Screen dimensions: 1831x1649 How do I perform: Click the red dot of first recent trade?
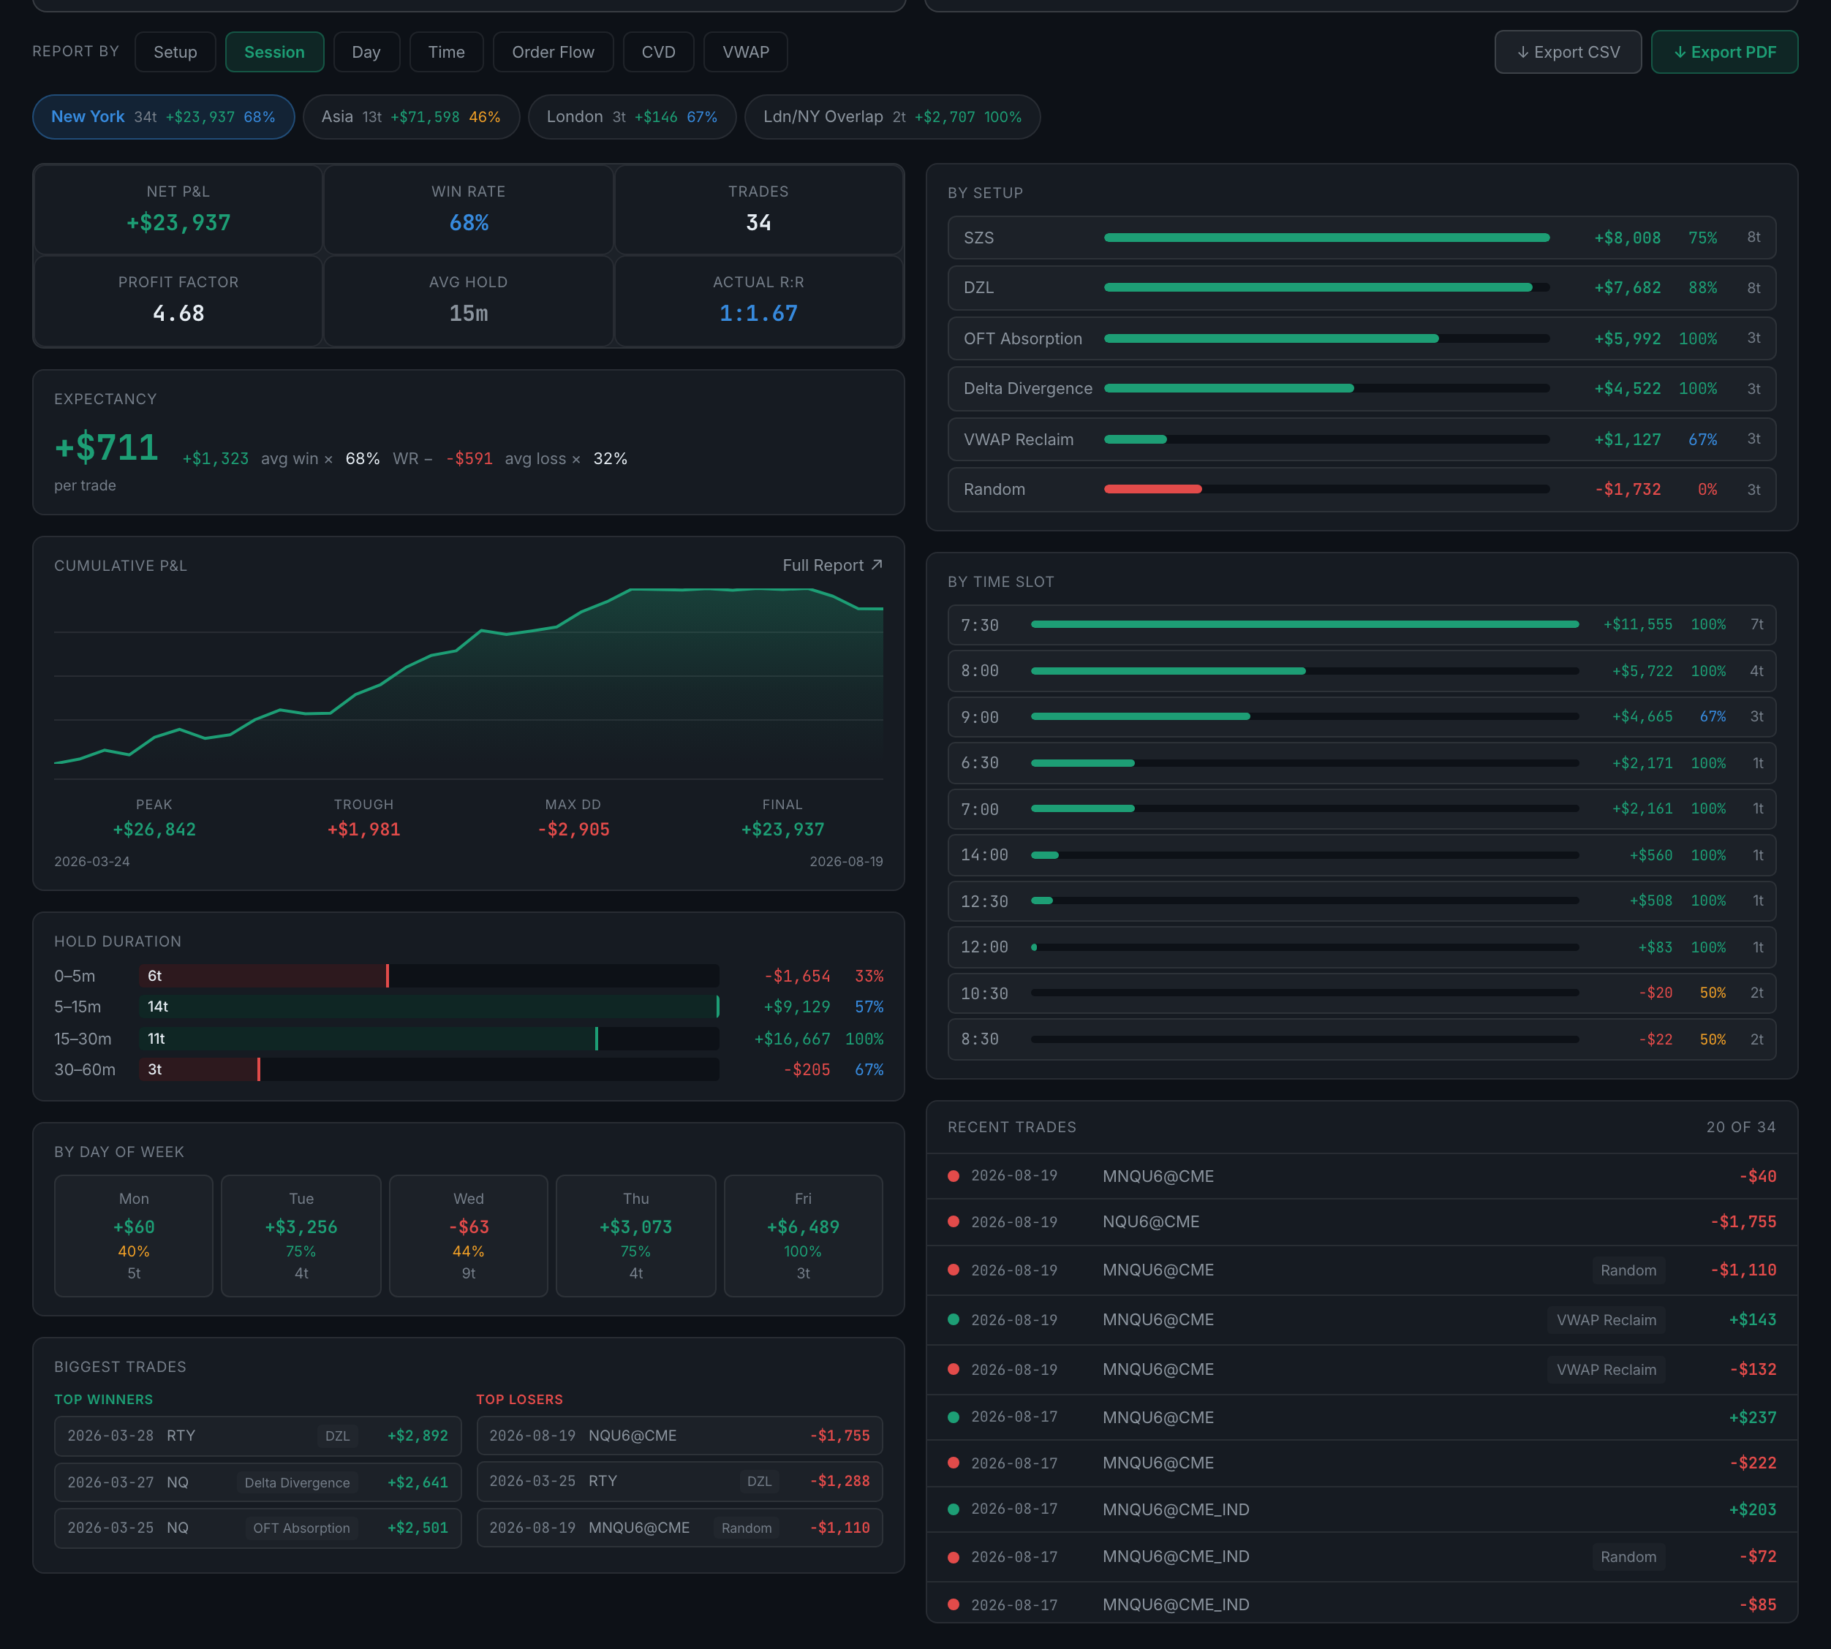coord(954,1176)
